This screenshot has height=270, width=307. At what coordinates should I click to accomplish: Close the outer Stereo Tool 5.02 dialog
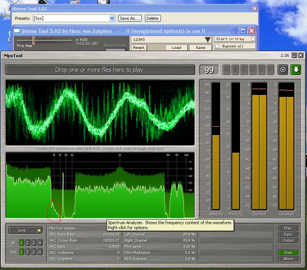[x=255, y=9]
